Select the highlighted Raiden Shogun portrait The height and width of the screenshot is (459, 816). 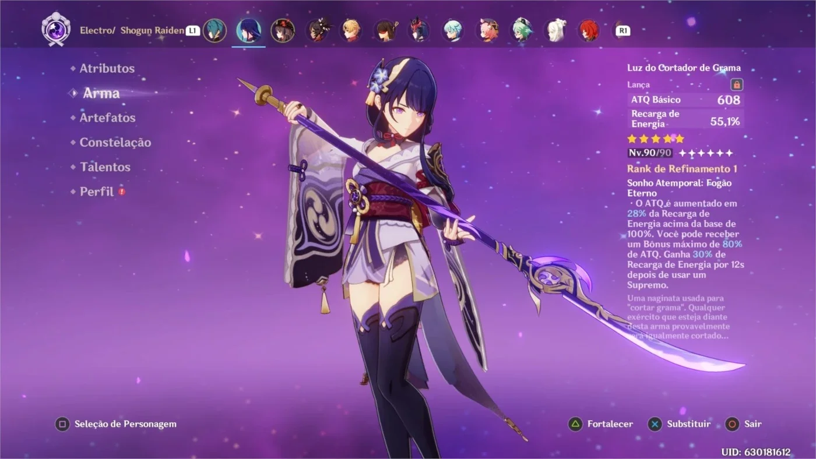pos(249,30)
